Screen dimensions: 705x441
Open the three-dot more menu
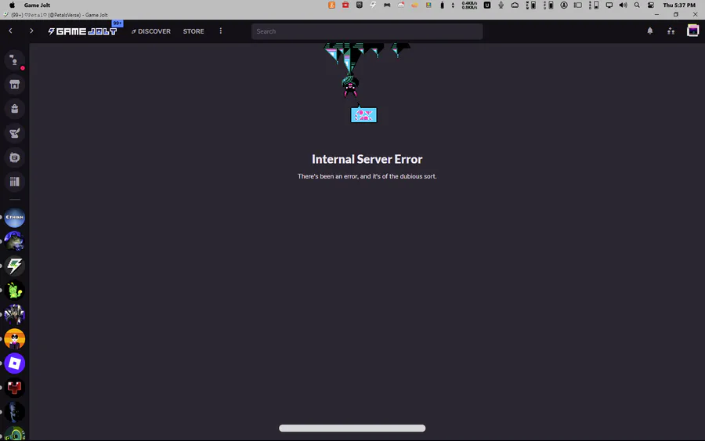220,31
